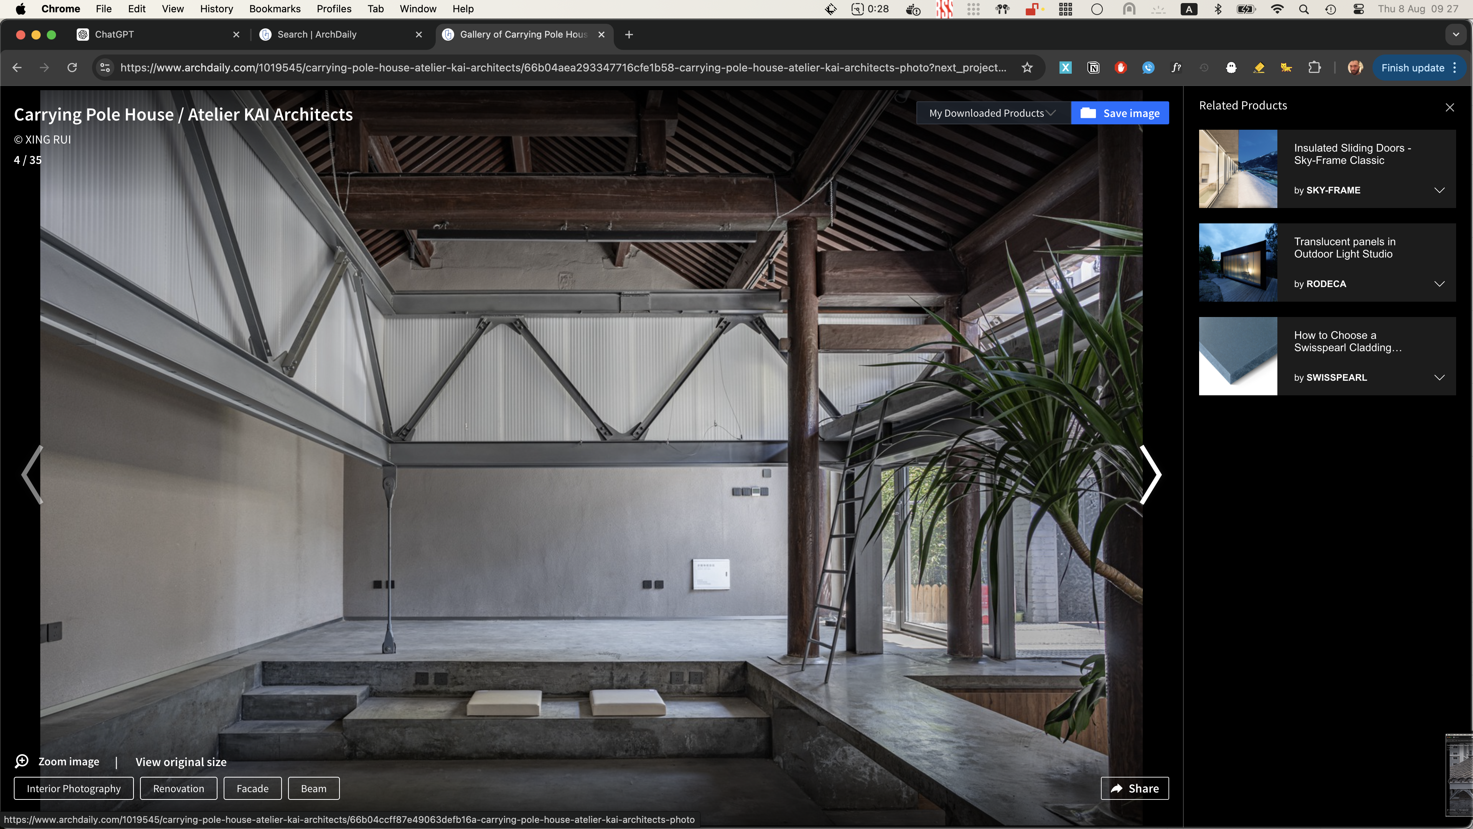
Task: Click Sky-Frame sliding doors thumbnail
Action: (1238, 169)
